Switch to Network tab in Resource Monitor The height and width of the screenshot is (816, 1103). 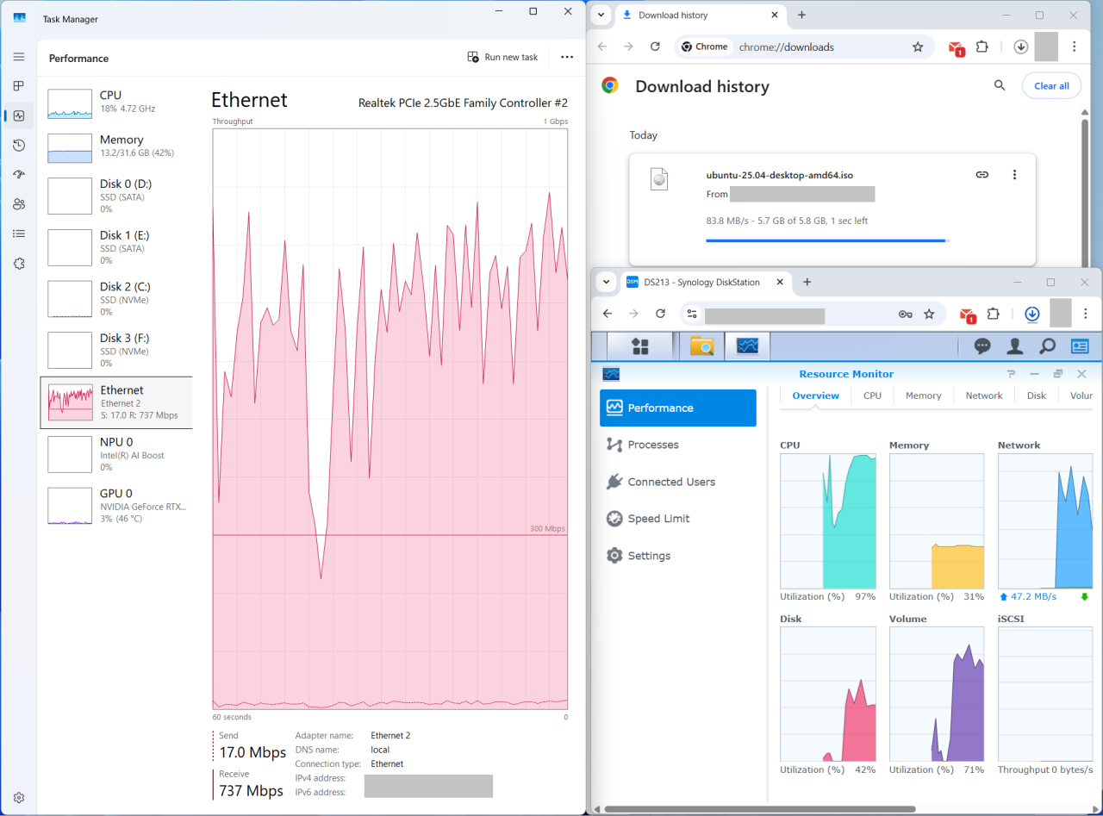pos(984,396)
